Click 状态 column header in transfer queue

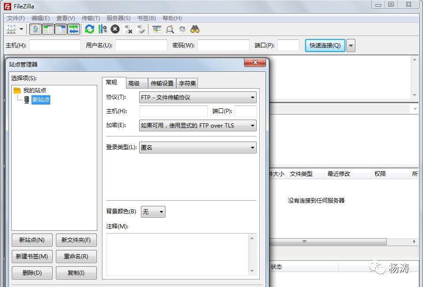click(x=304, y=267)
